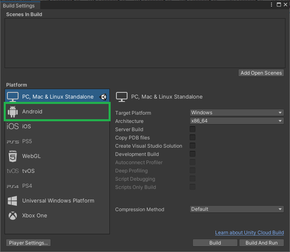Viewport: 290px width, 252px height.
Task: Open the Target Platform Windows dropdown
Action: click(237, 113)
